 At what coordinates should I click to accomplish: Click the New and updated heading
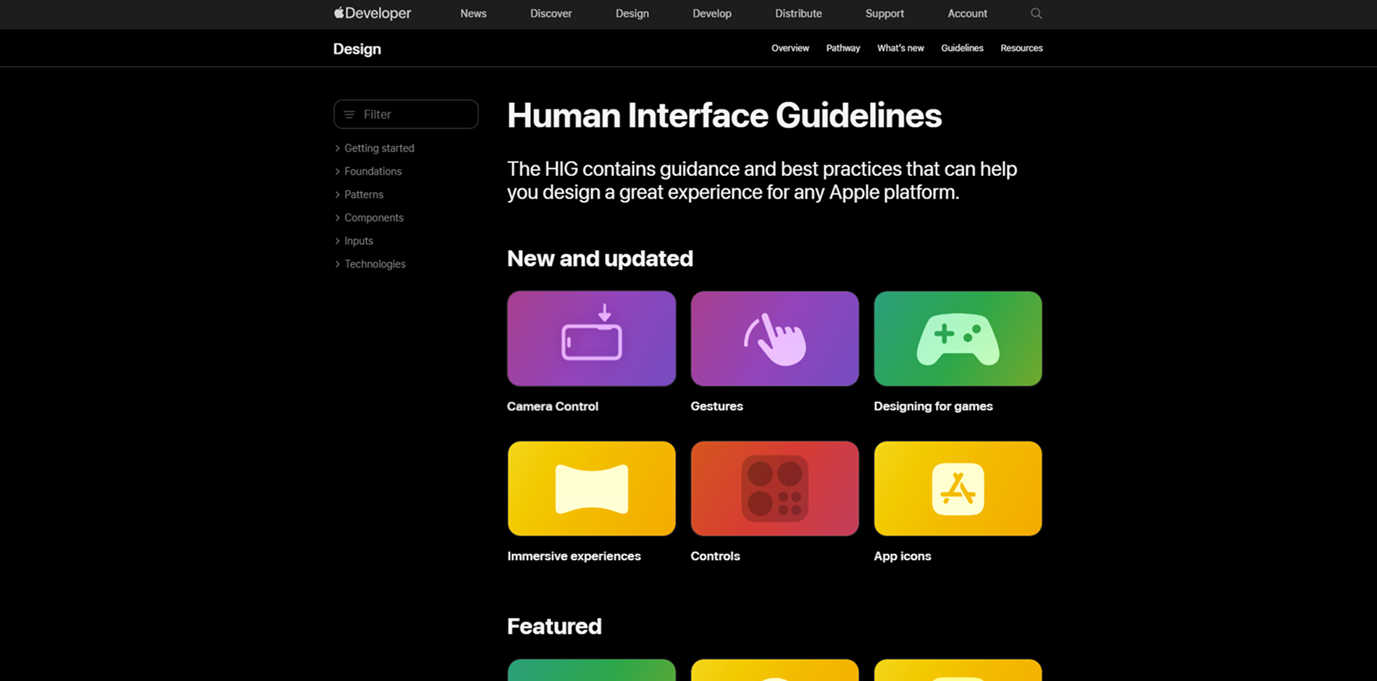(600, 259)
